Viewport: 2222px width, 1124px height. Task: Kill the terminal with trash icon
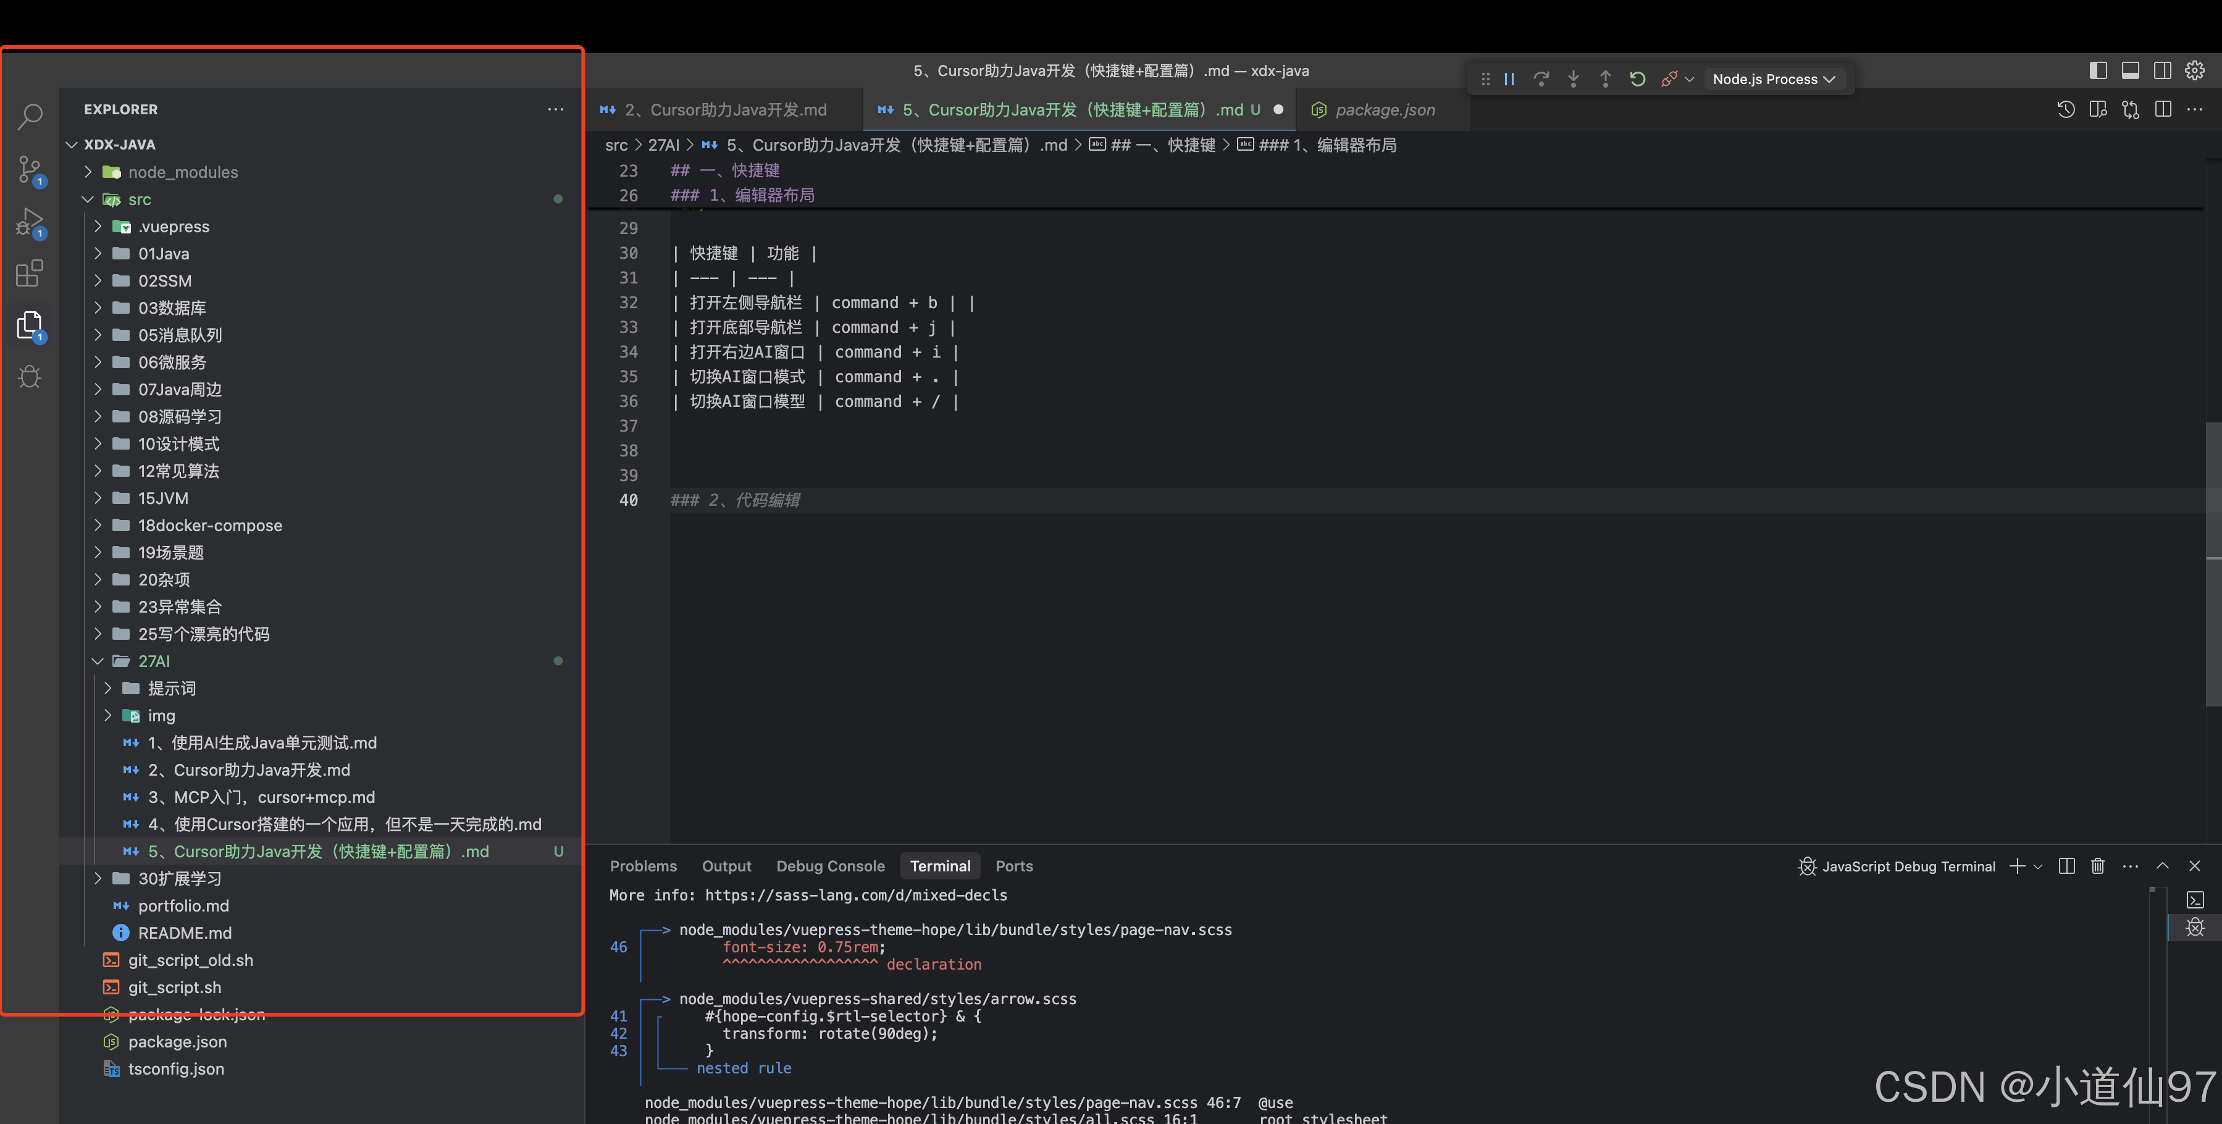coord(2098,866)
